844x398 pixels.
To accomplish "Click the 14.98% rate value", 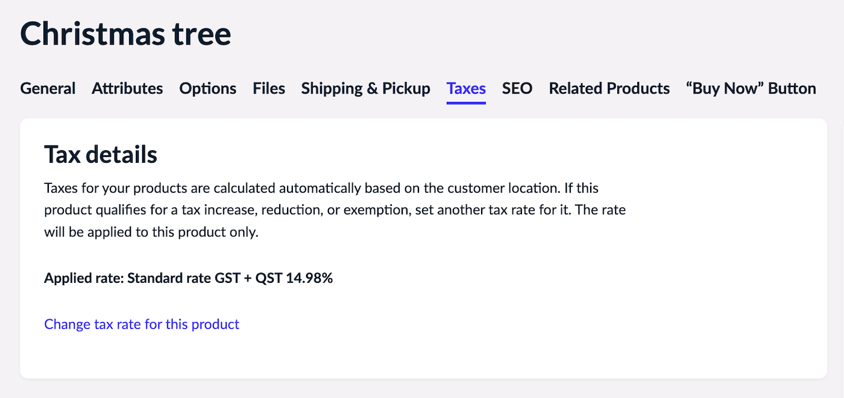I will [x=309, y=279].
